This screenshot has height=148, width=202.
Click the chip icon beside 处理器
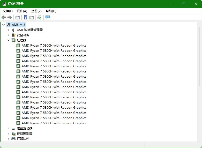coord(13,40)
